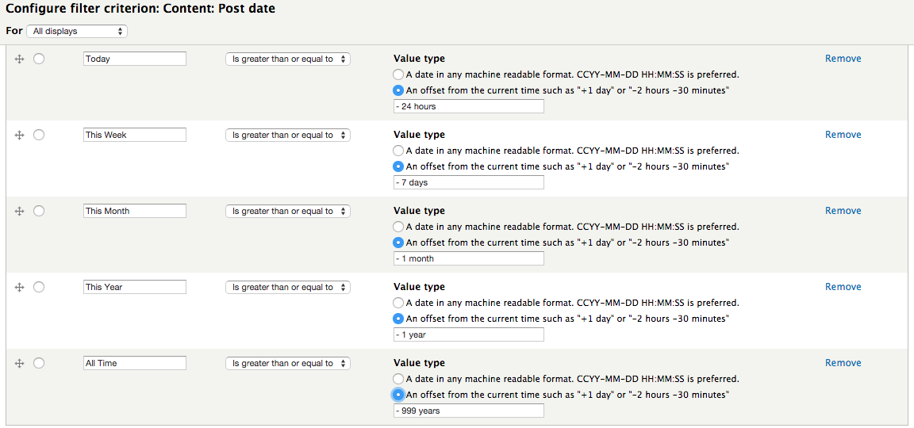Choose offset from current time for This Year

point(398,319)
